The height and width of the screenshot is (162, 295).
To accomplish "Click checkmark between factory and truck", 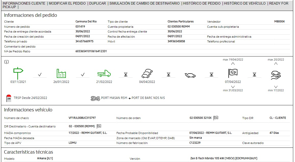I will 83,75.
